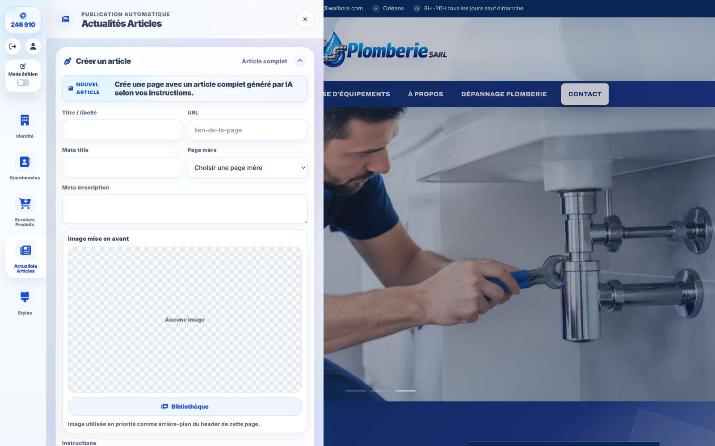Click the newspaper icon in panel header
This screenshot has height=446, width=715.
point(66,19)
